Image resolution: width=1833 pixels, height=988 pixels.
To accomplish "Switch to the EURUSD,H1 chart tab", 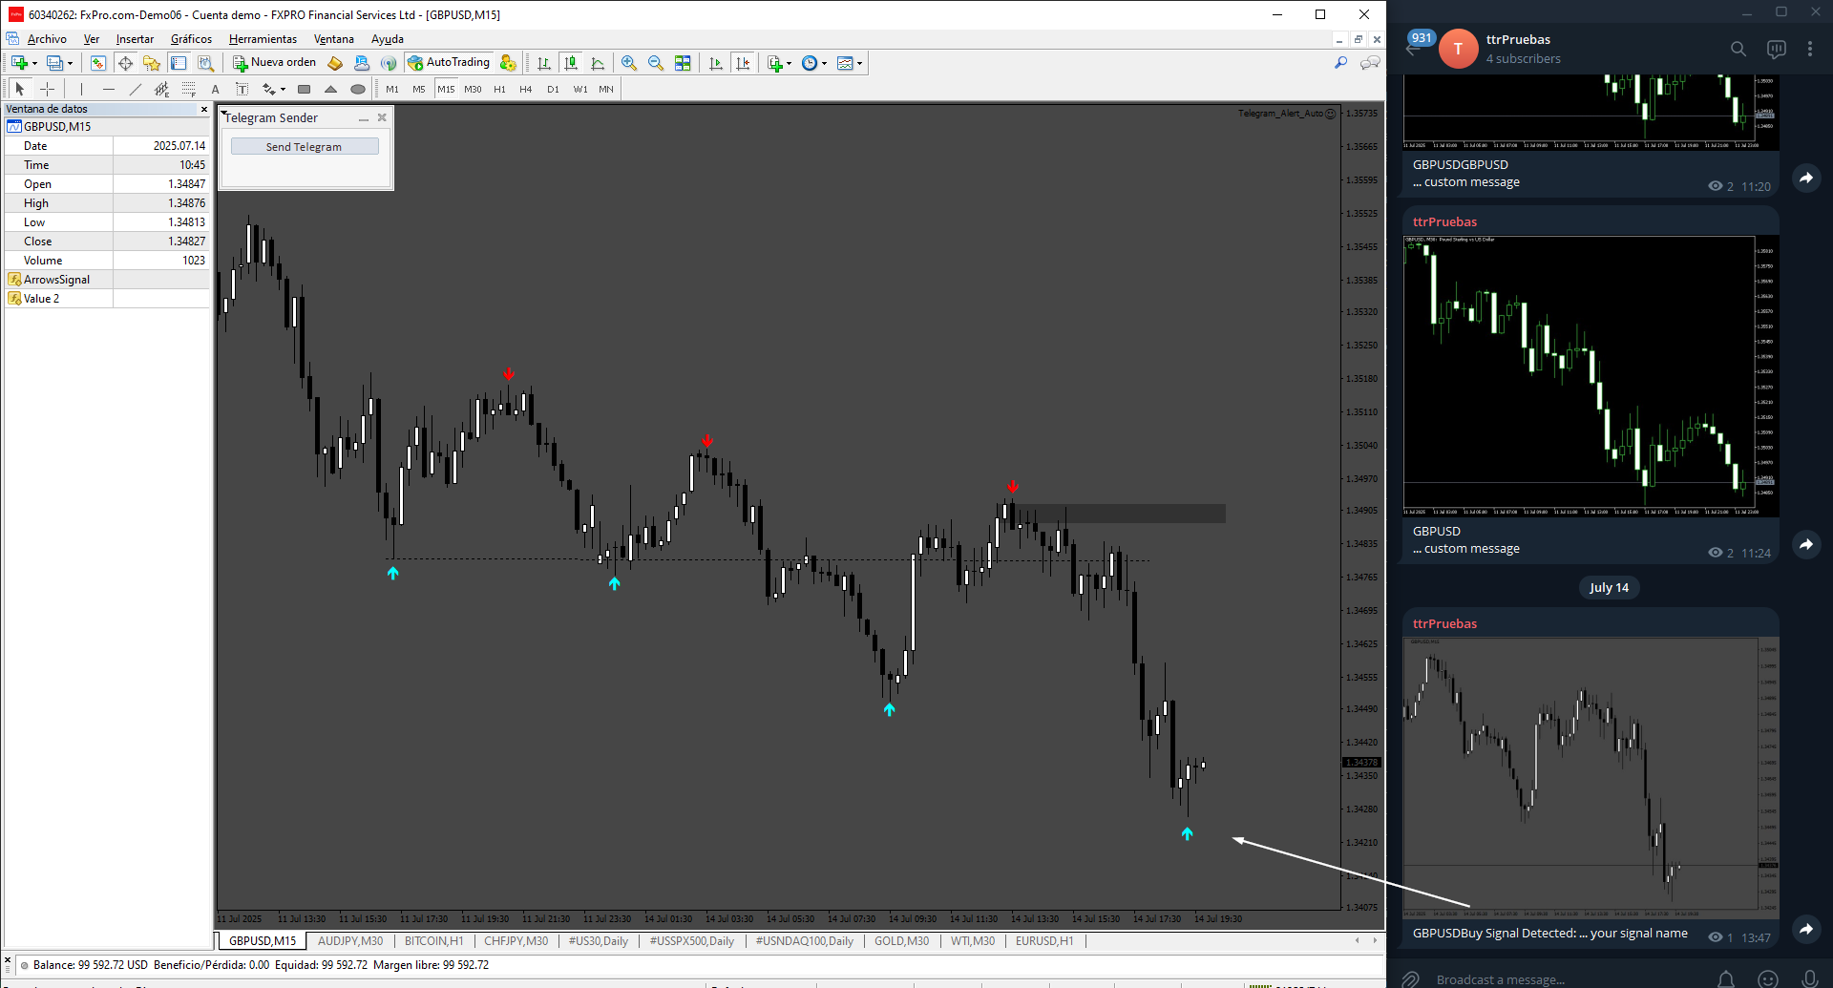I will click(x=1044, y=941).
